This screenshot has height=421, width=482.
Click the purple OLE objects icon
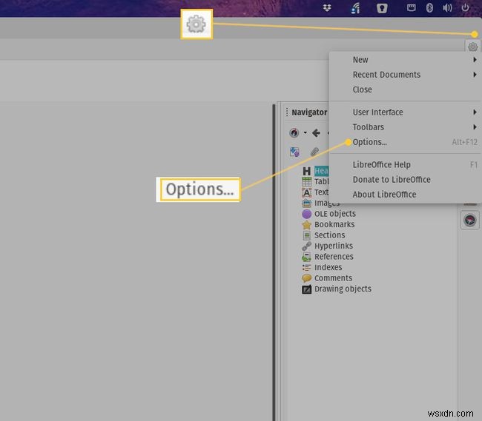(x=306, y=214)
